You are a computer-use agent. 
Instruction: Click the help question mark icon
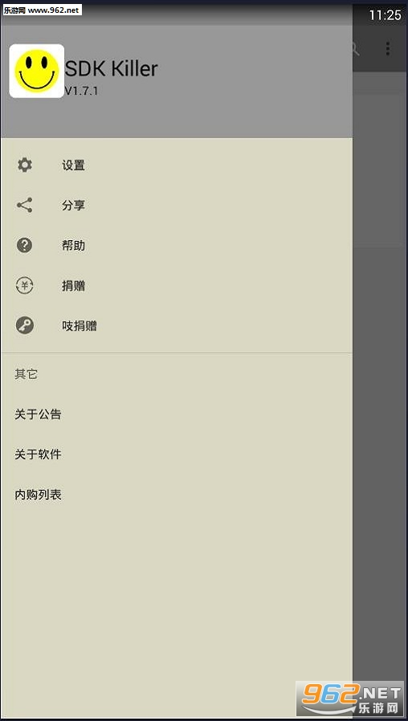(x=24, y=245)
